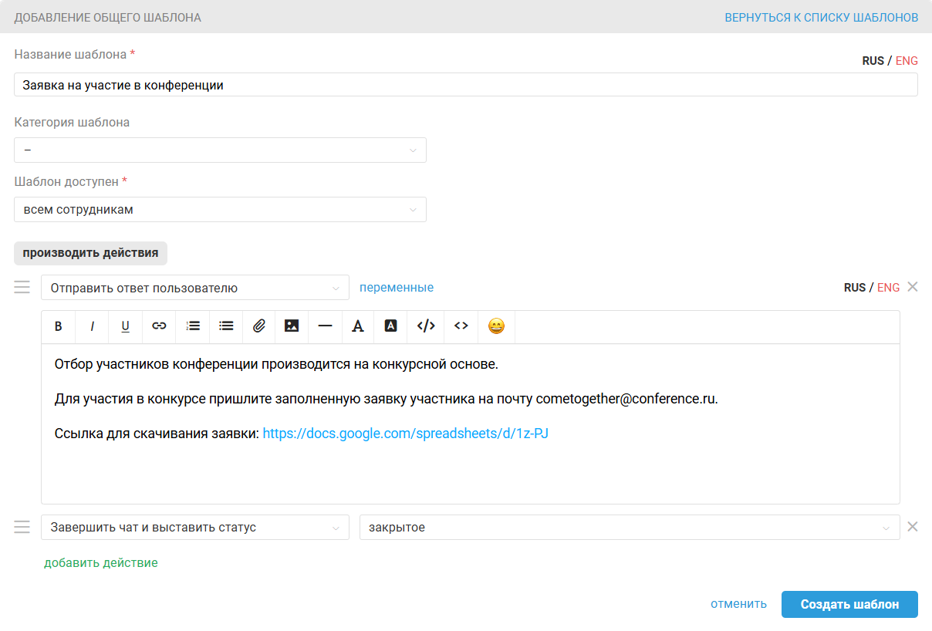Open the 'всем сотрудникам' availability dropdown

(220, 209)
